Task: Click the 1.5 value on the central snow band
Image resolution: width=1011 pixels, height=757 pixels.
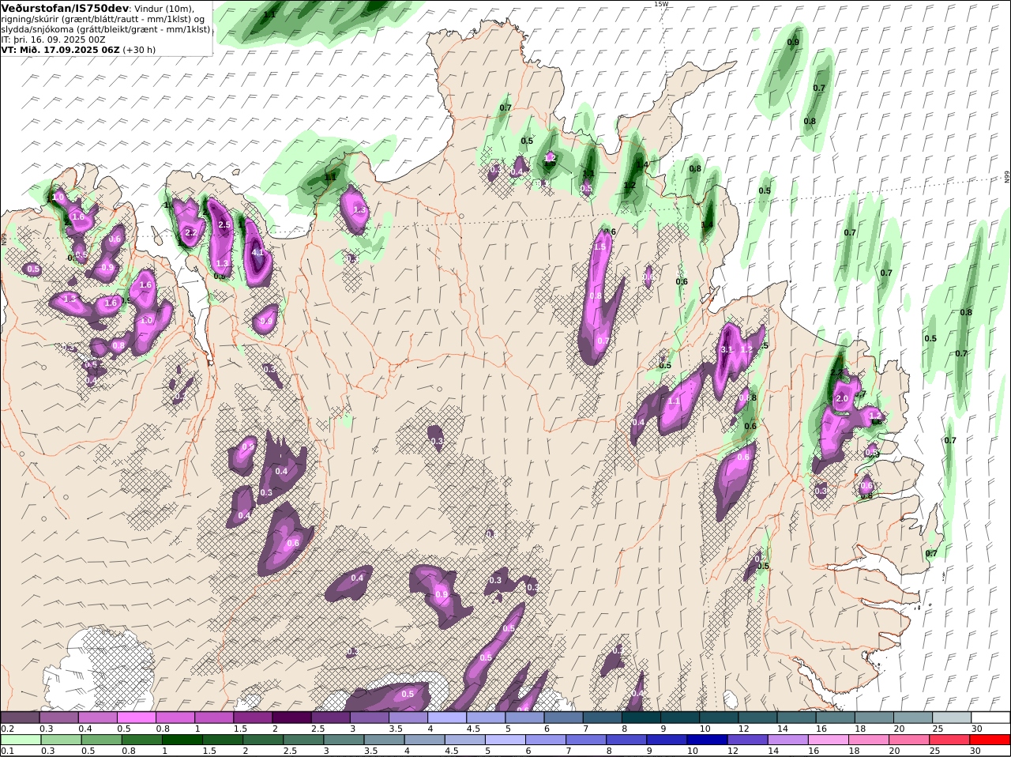Action: [x=599, y=247]
